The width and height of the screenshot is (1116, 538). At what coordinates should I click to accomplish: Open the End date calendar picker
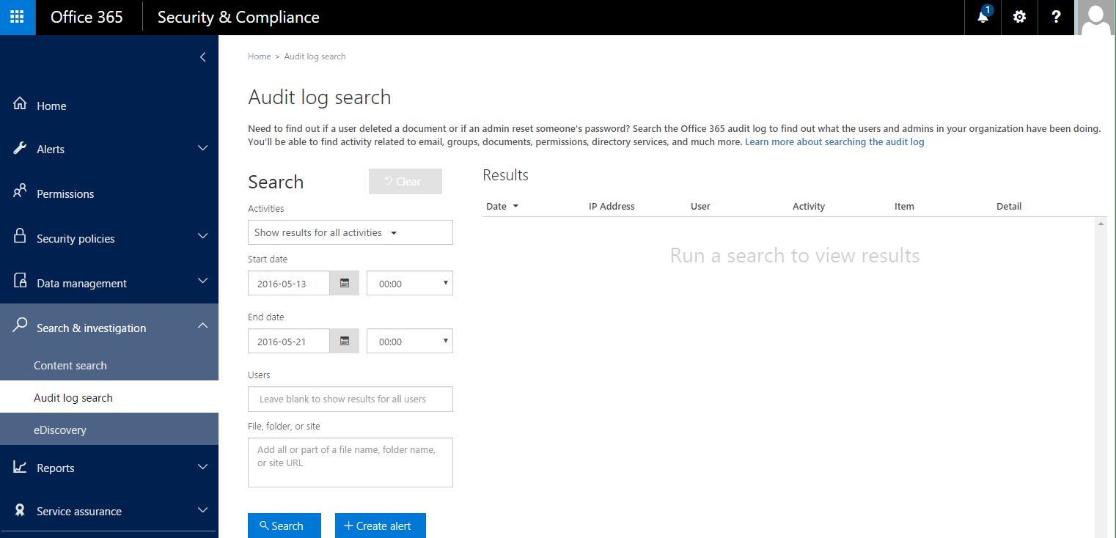point(344,341)
